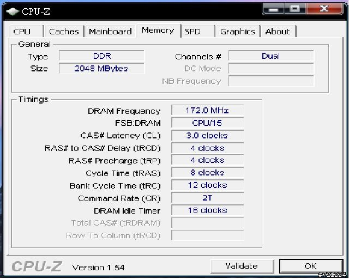Click the empty DC Mode field
Image resolution: width=349 pixels, height=279 pixels.
271,68
